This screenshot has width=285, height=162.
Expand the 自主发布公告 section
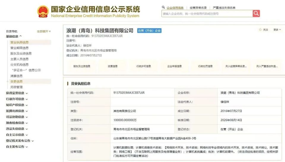pyautogui.click(x=17, y=147)
